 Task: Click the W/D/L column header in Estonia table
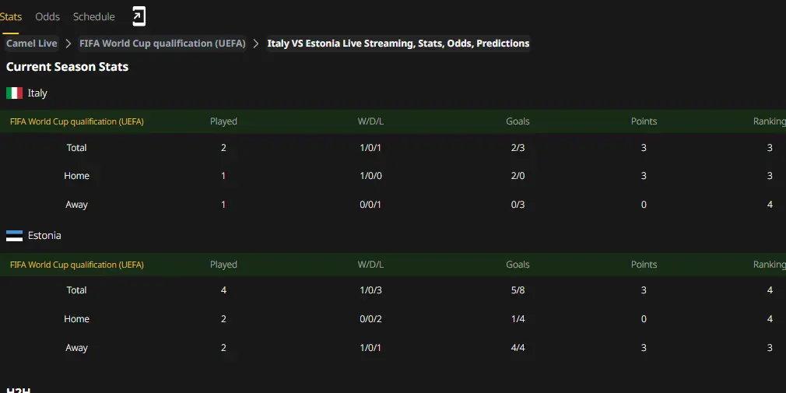point(370,265)
